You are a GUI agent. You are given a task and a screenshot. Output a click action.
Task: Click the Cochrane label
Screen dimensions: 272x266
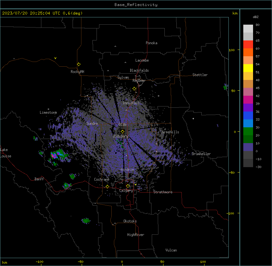click(x=102, y=179)
